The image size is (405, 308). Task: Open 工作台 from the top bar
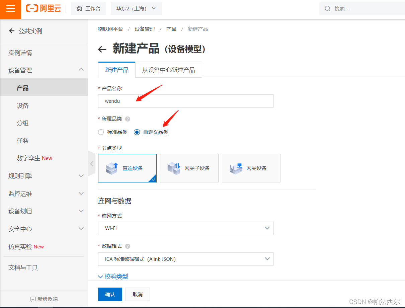pos(88,8)
